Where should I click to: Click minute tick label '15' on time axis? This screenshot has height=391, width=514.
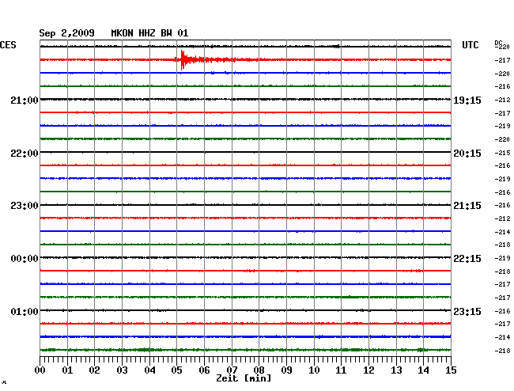tap(451, 370)
